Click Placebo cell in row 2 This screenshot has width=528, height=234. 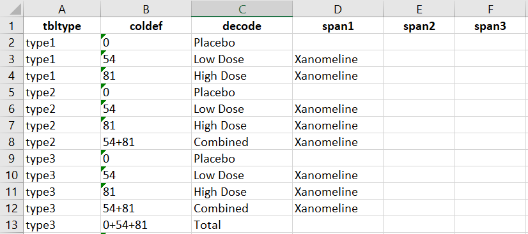pos(242,43)
